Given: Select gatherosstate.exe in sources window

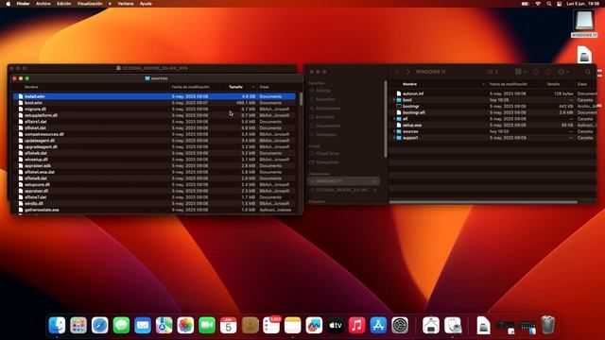Looking at the screenshot, I should (x=154, y=210).
